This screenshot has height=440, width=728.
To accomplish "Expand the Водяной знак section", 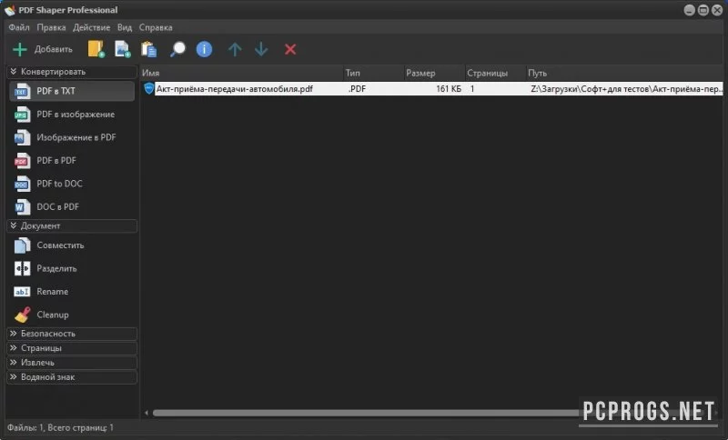I will pos(72,377).
